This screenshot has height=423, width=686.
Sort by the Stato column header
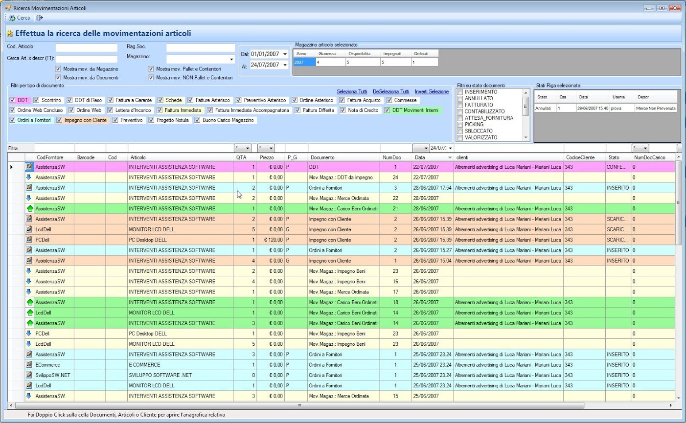click(618, 157)
